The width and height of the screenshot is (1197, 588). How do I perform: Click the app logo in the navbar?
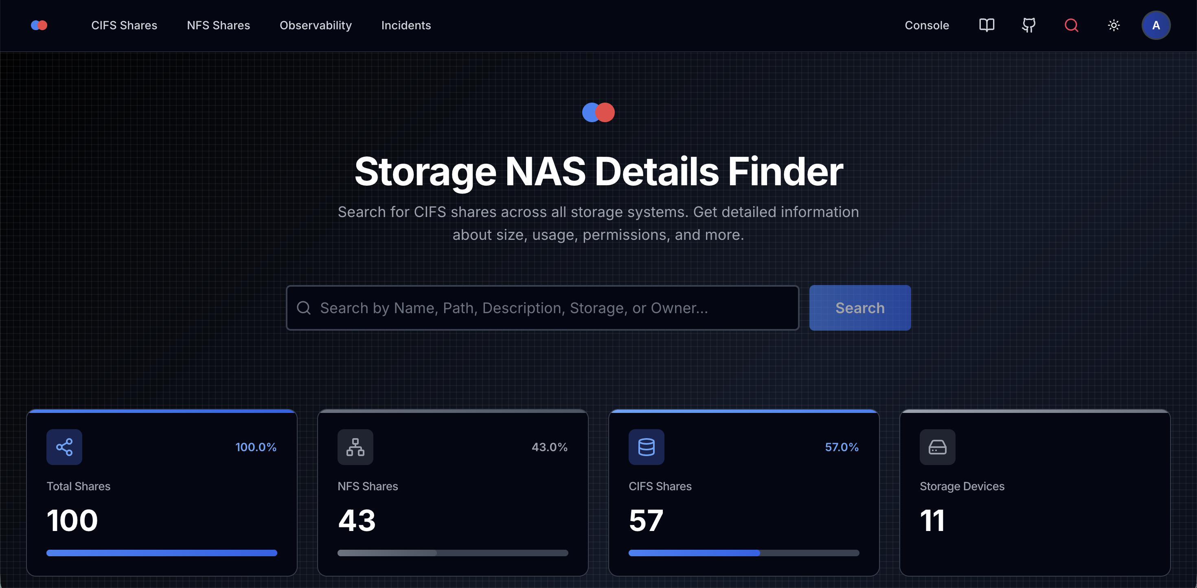[x=39, y=25]
